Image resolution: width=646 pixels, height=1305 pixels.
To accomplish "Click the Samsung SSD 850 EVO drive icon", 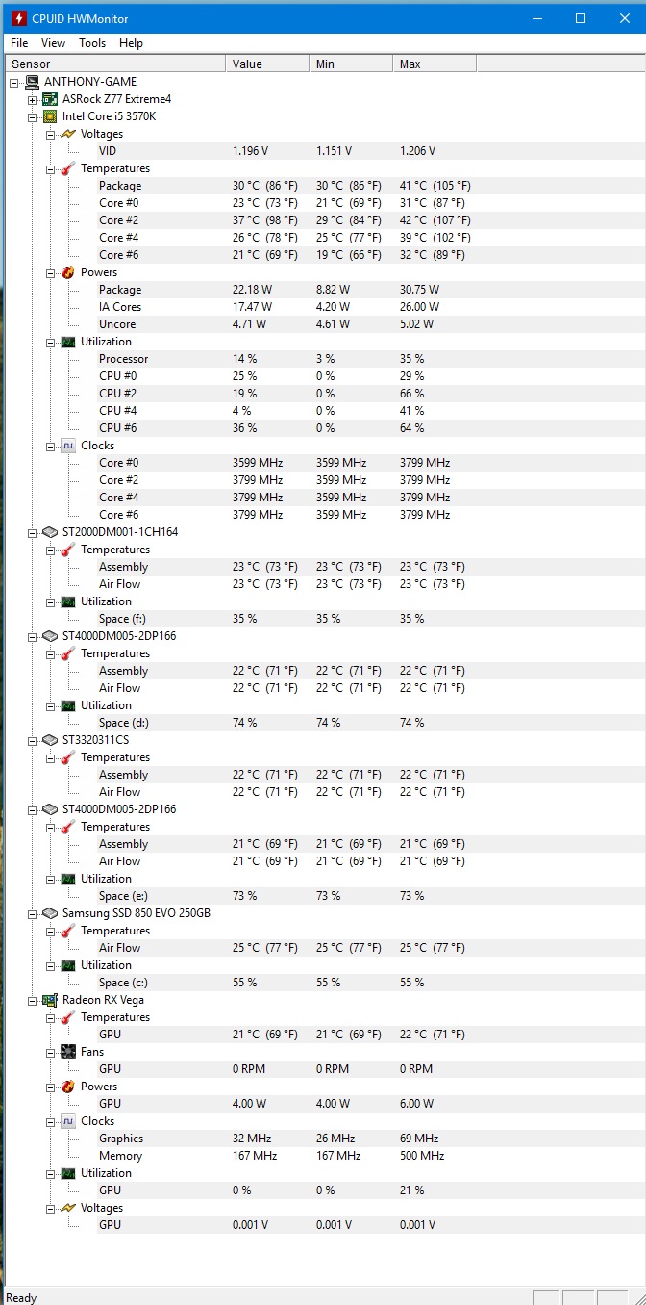I will (x=50, y=913).
